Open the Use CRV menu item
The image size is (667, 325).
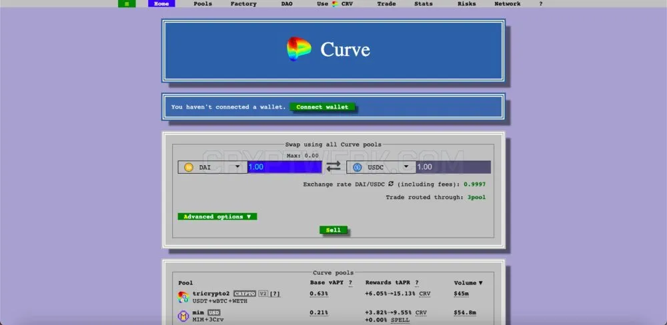[335, 4]
